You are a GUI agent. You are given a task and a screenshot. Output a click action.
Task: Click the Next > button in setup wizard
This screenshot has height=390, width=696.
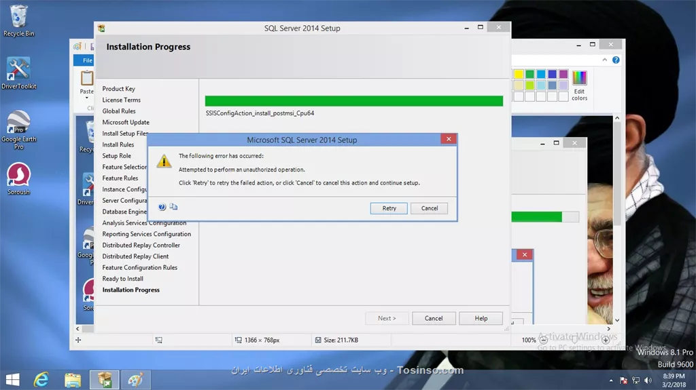(x=387, y=318)
